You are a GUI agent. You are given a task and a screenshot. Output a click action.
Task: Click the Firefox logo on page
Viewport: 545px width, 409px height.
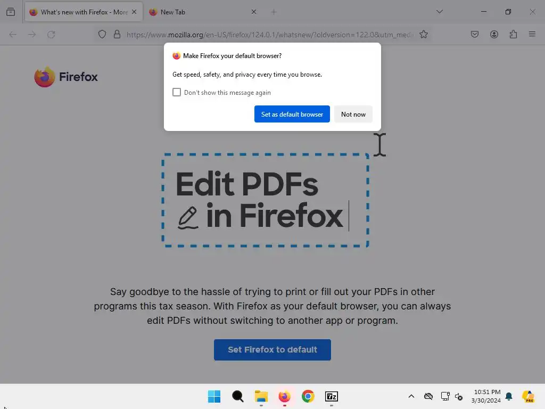point(66,77)
